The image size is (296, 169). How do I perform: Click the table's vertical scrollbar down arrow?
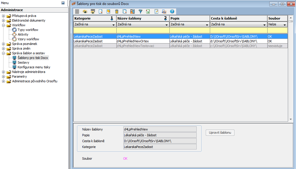290,119
